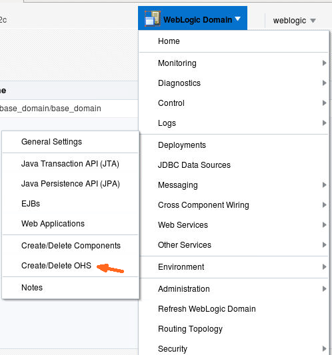The height and width of the screenshot is (355, 332).
Task: Open Create/Delete Components
Action: pos(71,246)
